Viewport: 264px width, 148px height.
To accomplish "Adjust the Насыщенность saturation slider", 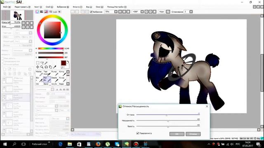I will (x=168, y=120).
